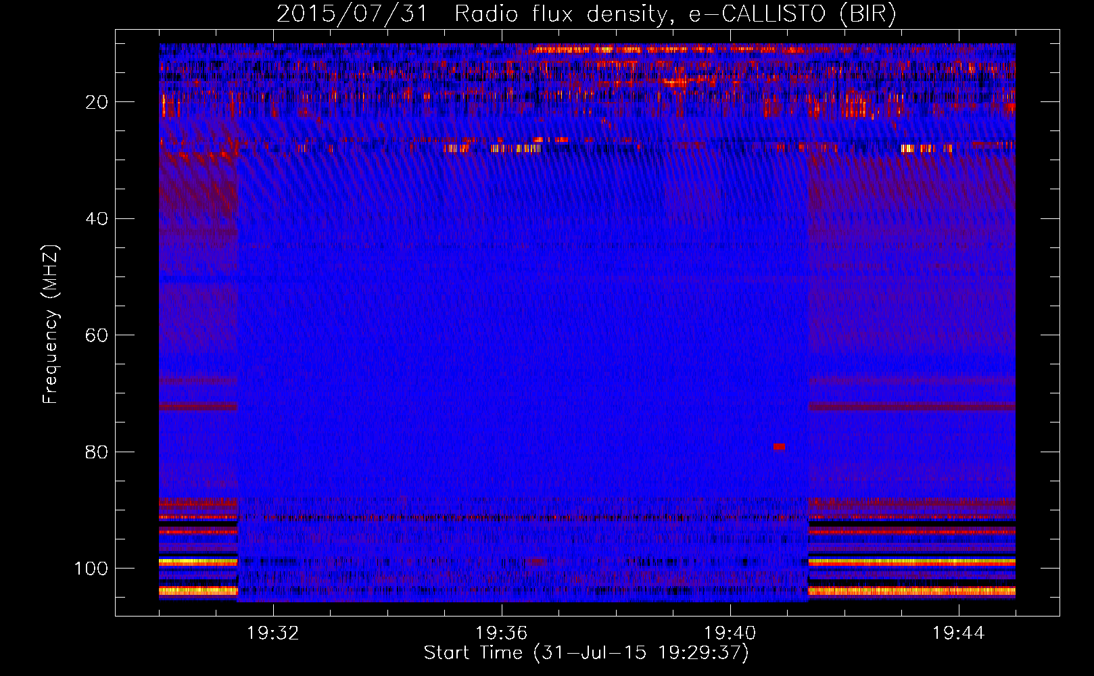Click the '19:44' time tick label
1094x676 pixels.
[x=959, y=633]
